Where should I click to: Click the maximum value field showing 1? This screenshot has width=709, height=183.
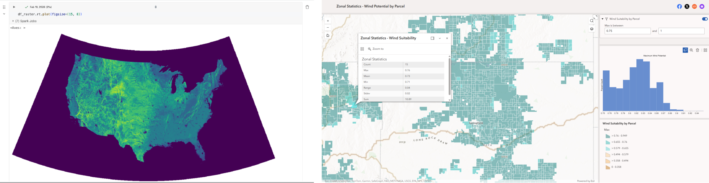(681, 31)
